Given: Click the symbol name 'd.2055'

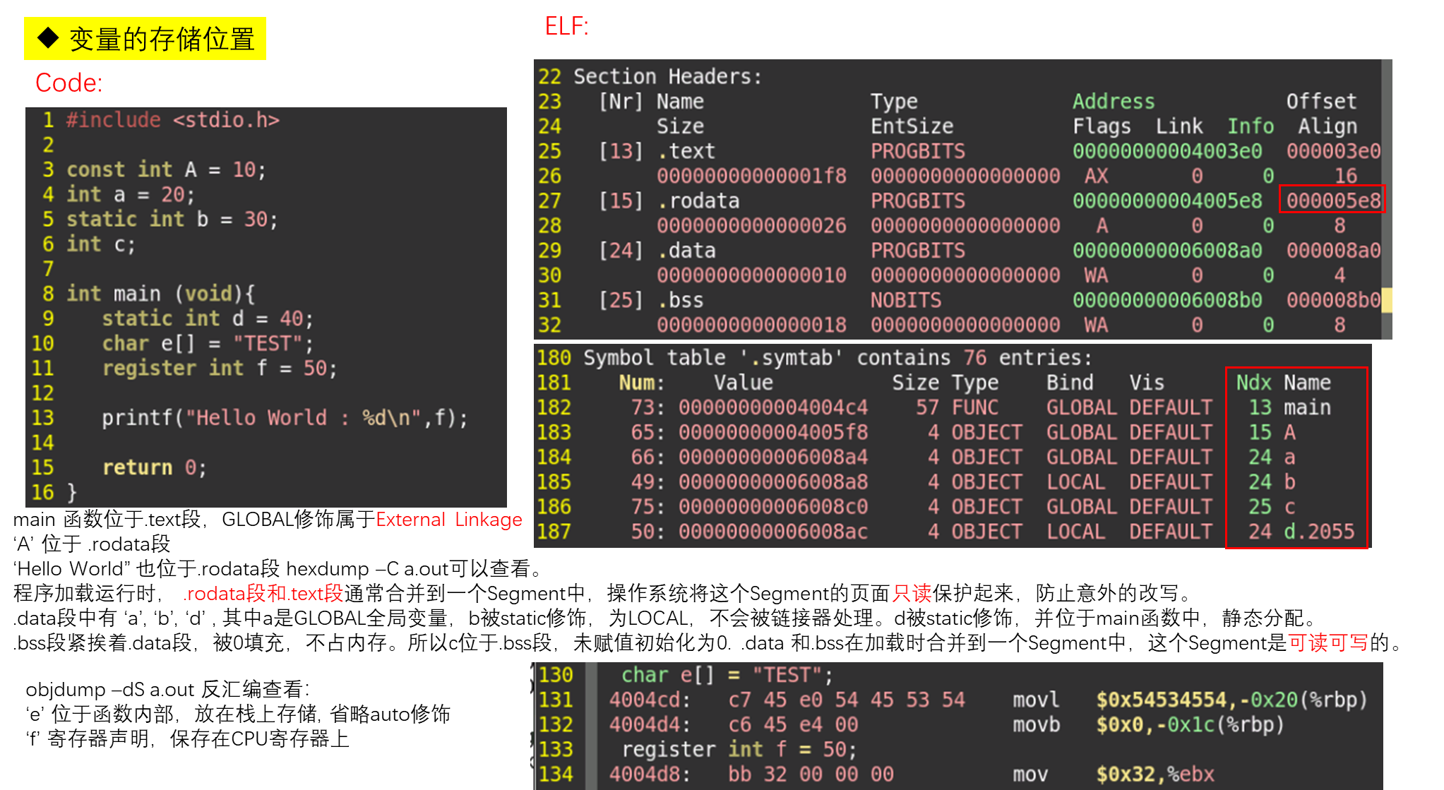Looking at the screenshot, I should pyautogui.click(x=1319, y=532).
